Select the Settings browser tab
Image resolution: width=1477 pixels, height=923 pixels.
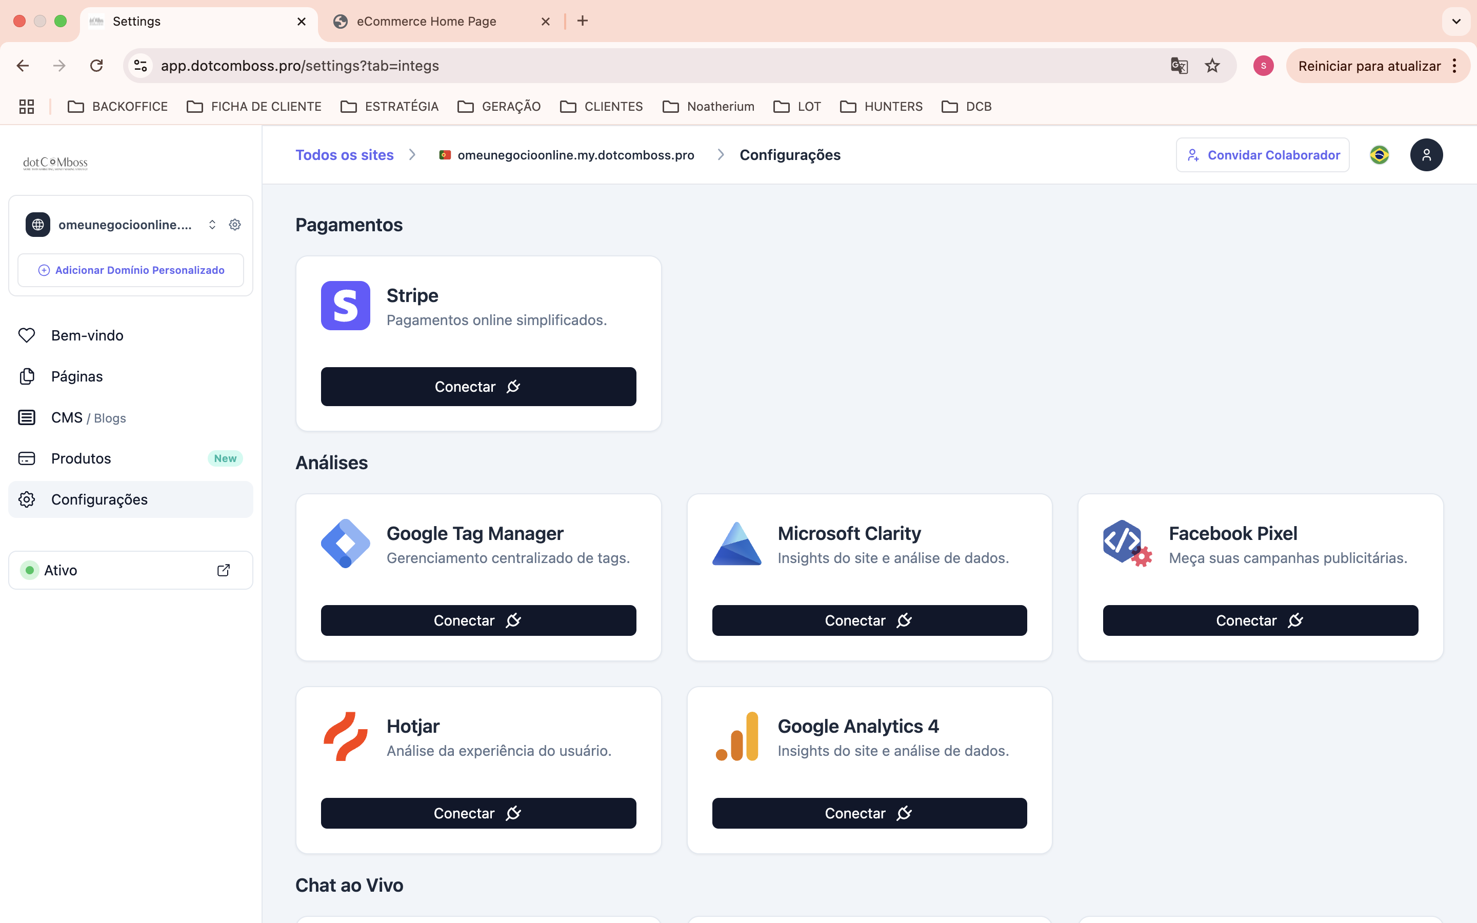coord(198,22)
